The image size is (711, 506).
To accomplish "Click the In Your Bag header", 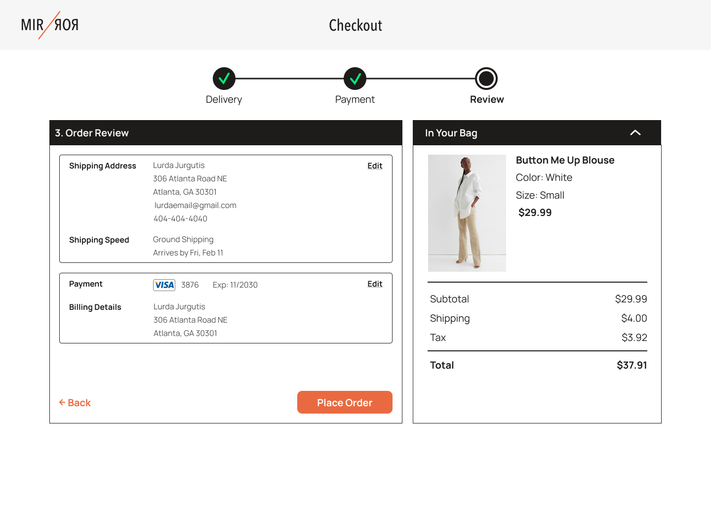I will (451, 133).
